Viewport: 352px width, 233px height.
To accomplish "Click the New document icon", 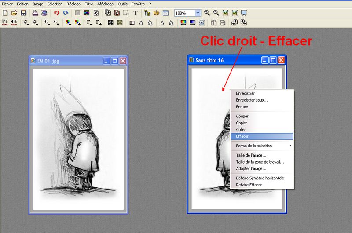I will point(5,13).
